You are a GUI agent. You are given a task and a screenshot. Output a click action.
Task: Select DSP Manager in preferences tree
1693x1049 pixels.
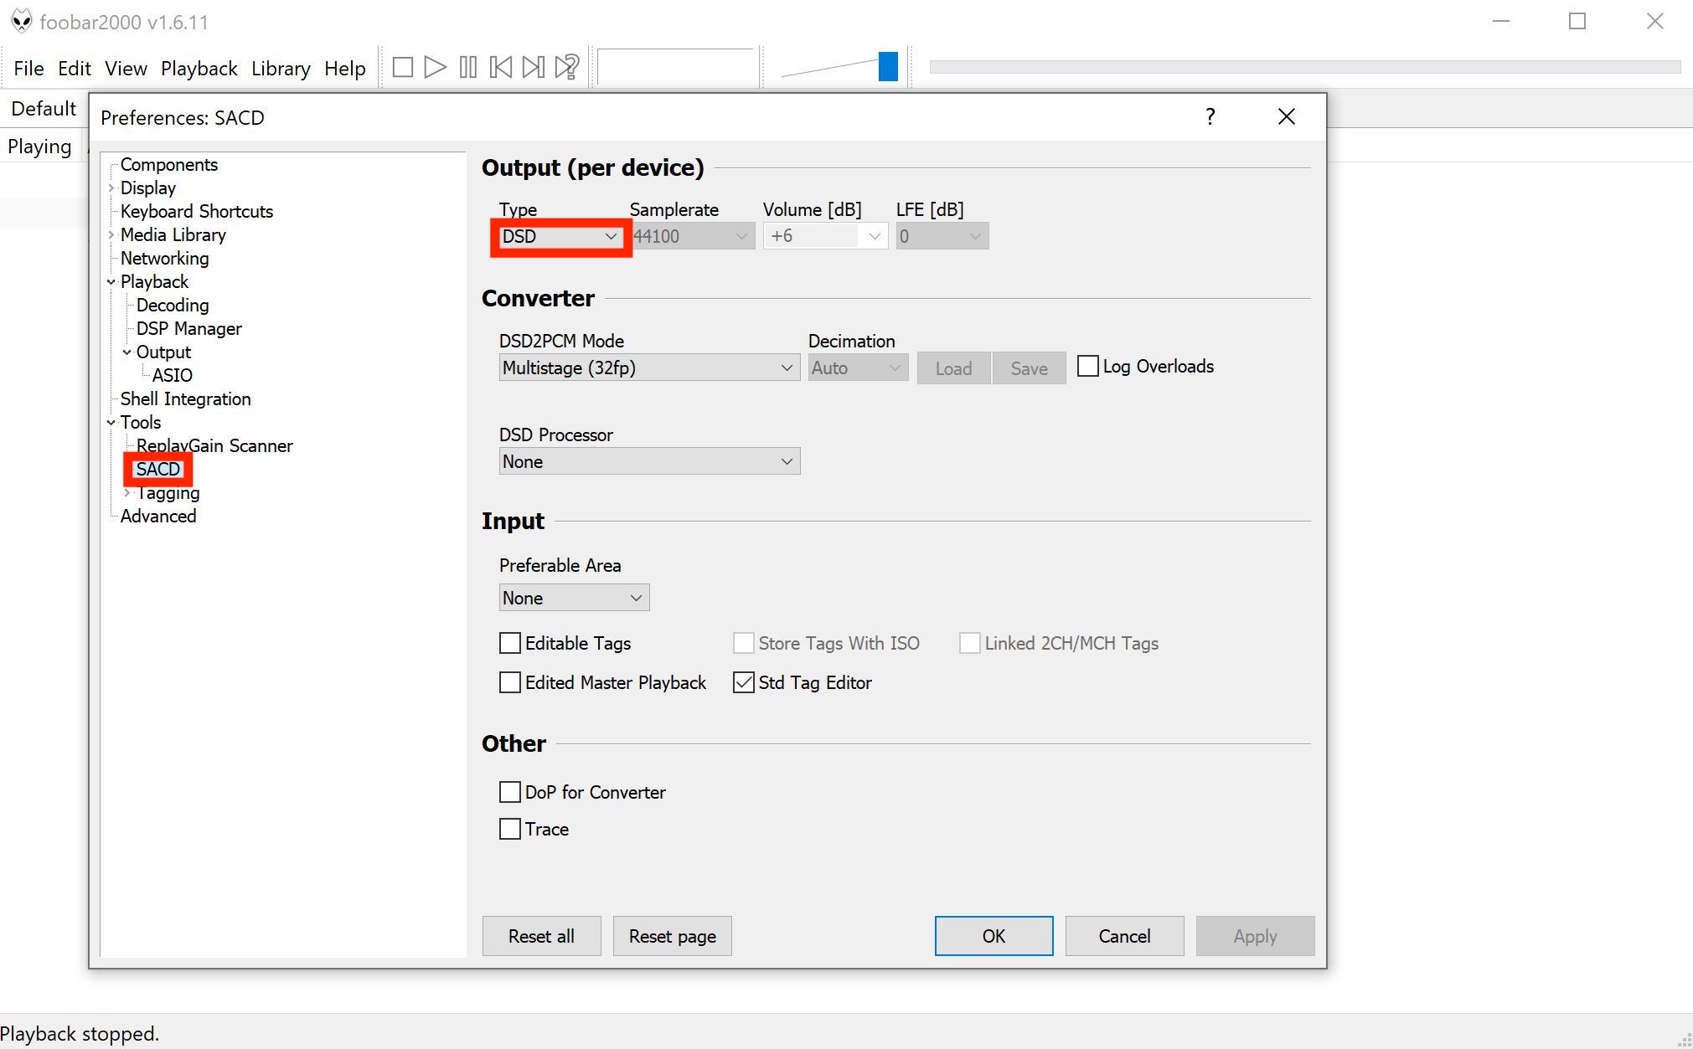click(x=188, y=329)
